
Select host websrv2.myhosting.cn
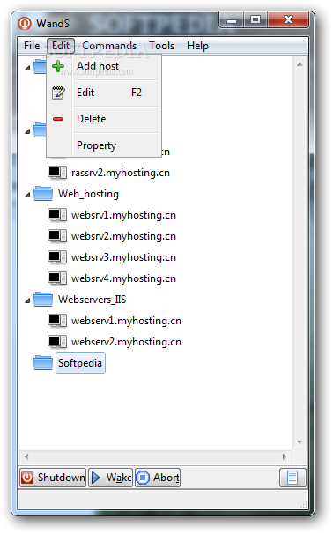(x=123, y=236)
